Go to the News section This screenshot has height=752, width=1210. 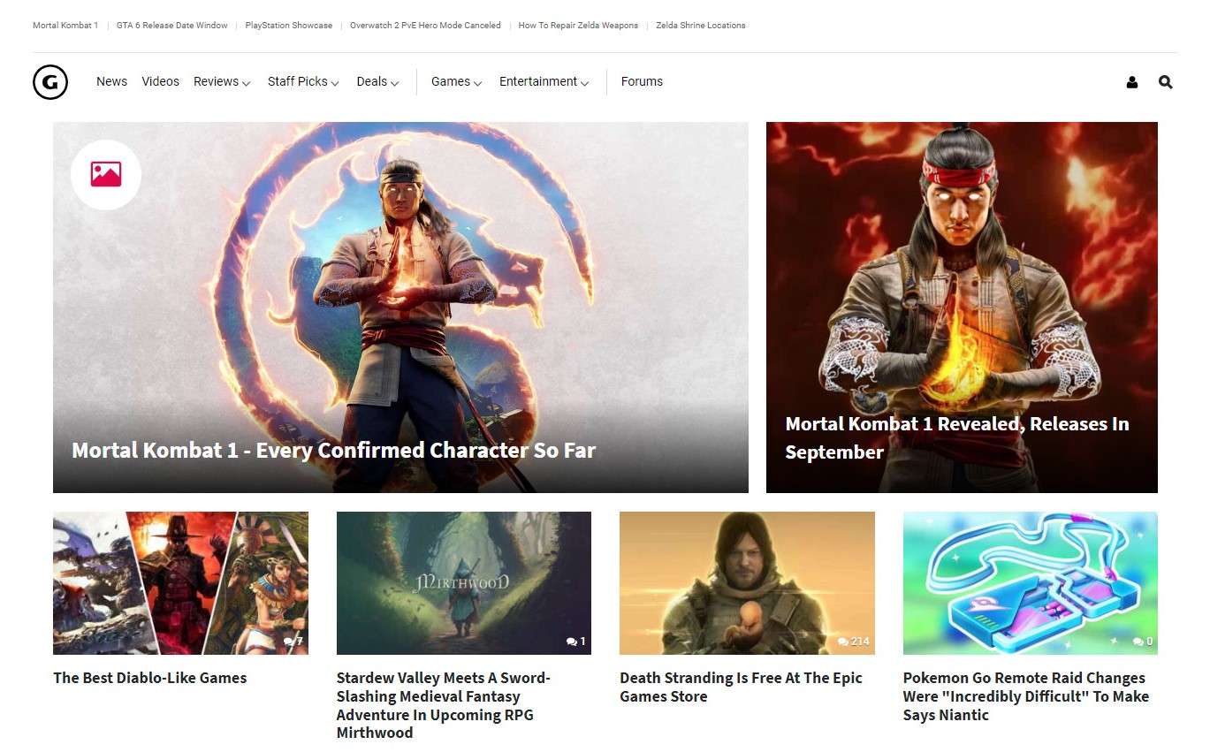[111, 81]
